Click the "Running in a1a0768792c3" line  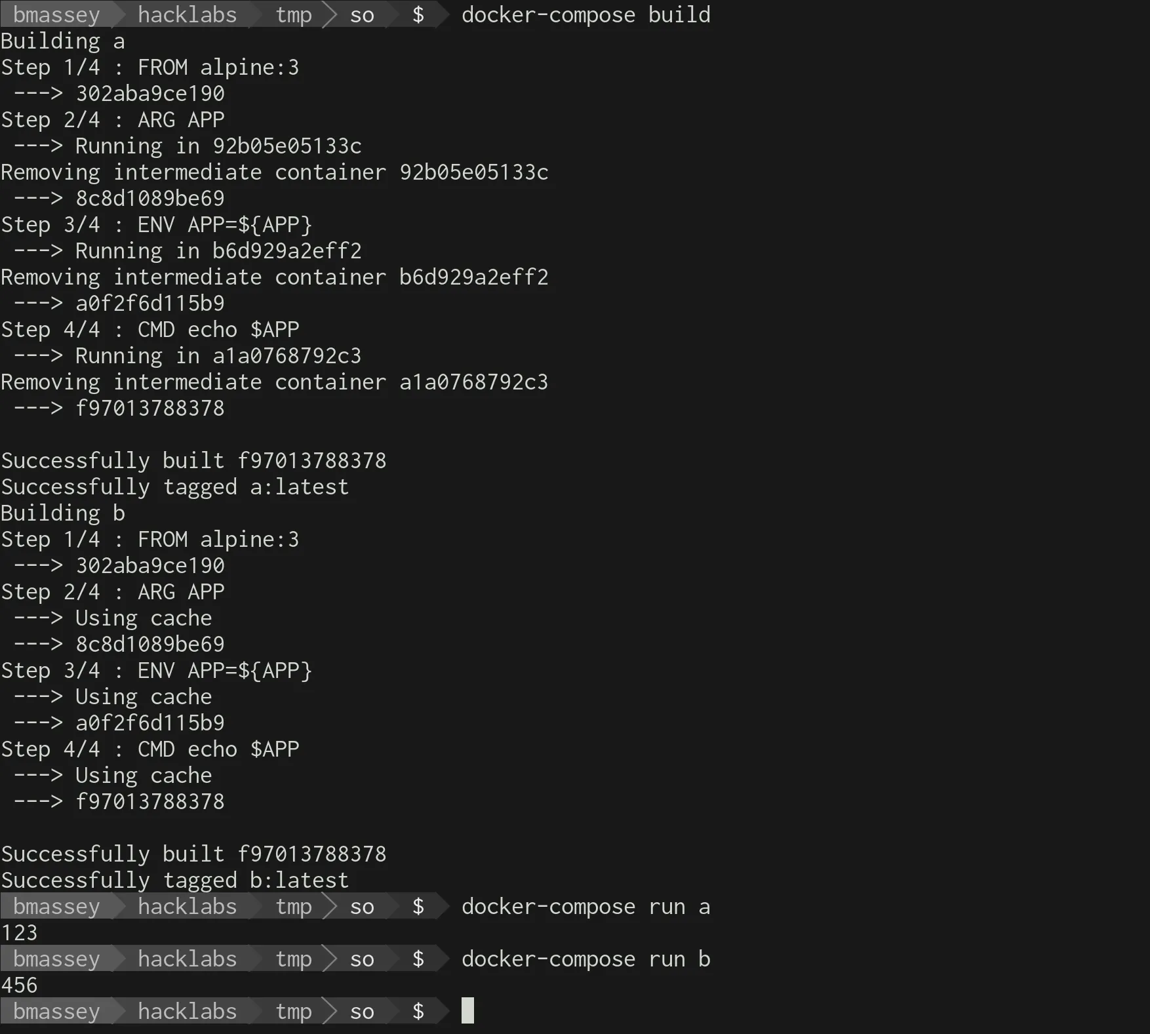pos(218,355)
